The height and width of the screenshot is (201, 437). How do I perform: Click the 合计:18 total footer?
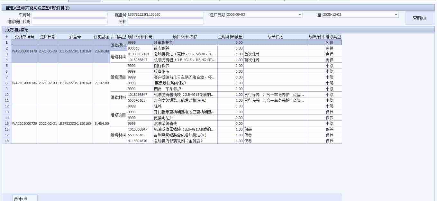coord(25,198)
